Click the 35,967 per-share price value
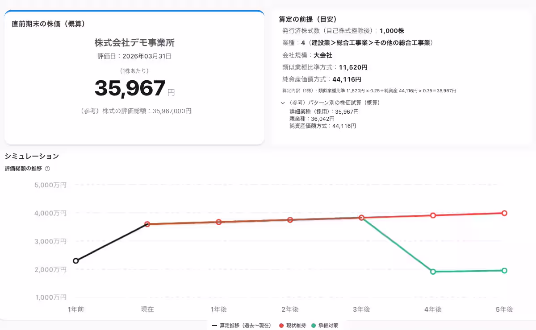The height and width of the screenshot is (330, 536). (130, 88)
